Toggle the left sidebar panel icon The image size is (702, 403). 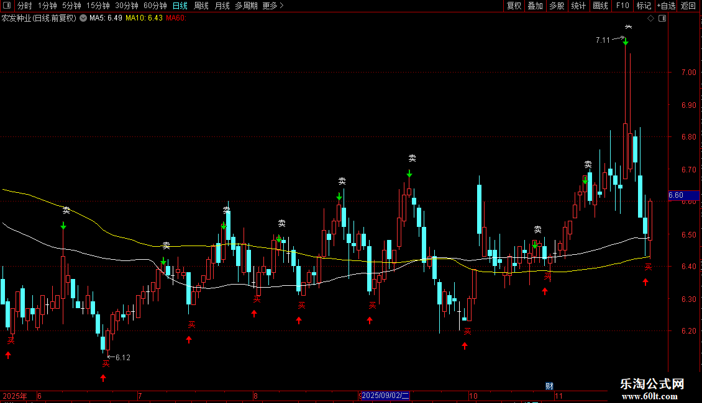click(x=7, y=6)
